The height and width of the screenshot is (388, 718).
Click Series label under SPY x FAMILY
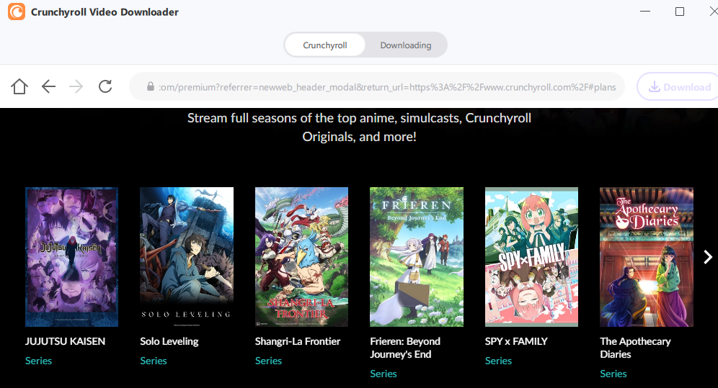498,361
